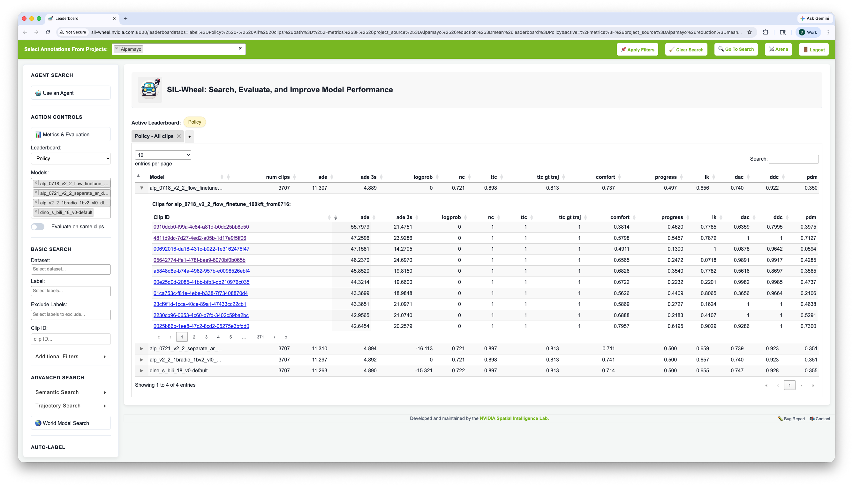Viewport: 853px width, 486px height.
Task: Focus the Clip ID input field
Action: pos(71,339)
